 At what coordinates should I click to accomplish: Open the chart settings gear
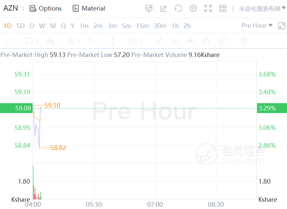click(x=193, y=9)
